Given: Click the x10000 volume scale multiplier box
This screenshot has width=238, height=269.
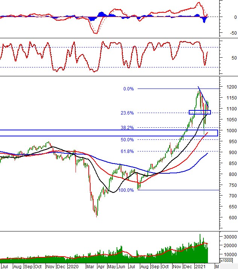Looking at the screenshot, I should (x=226, y=261).
